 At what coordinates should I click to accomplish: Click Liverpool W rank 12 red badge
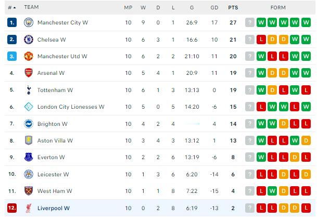pos(12,208)
